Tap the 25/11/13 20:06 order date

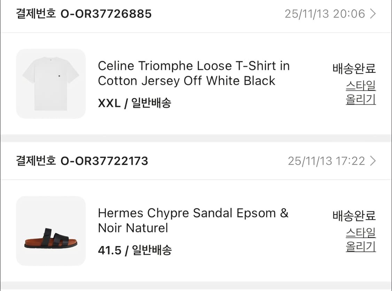(x=324, y=14)
